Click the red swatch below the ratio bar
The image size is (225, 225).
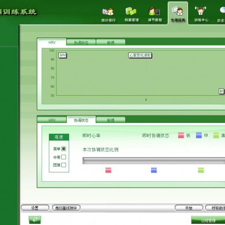coord(108,170)
